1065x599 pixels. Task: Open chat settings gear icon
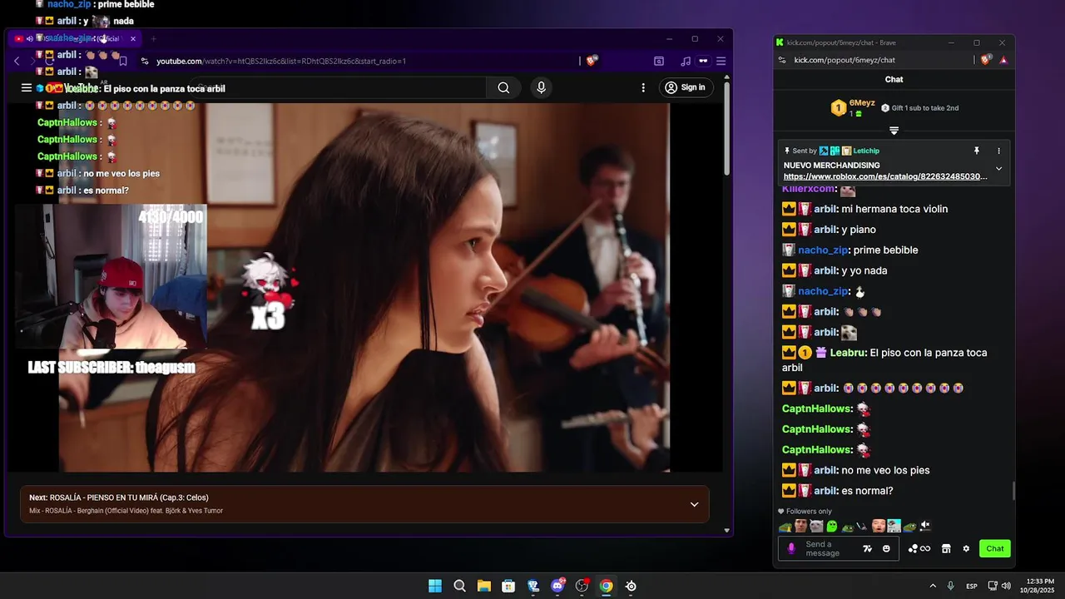(966, 548)
